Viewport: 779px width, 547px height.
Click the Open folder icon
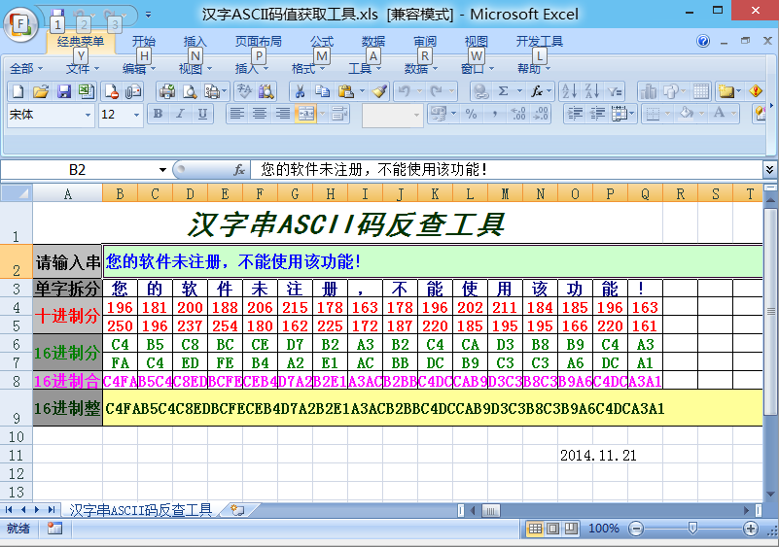tap(41, 91)
